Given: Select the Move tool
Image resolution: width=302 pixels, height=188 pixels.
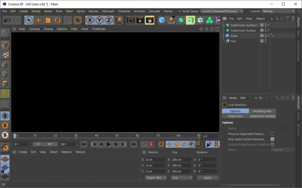Looking at the screenshot, I should 39,20.
